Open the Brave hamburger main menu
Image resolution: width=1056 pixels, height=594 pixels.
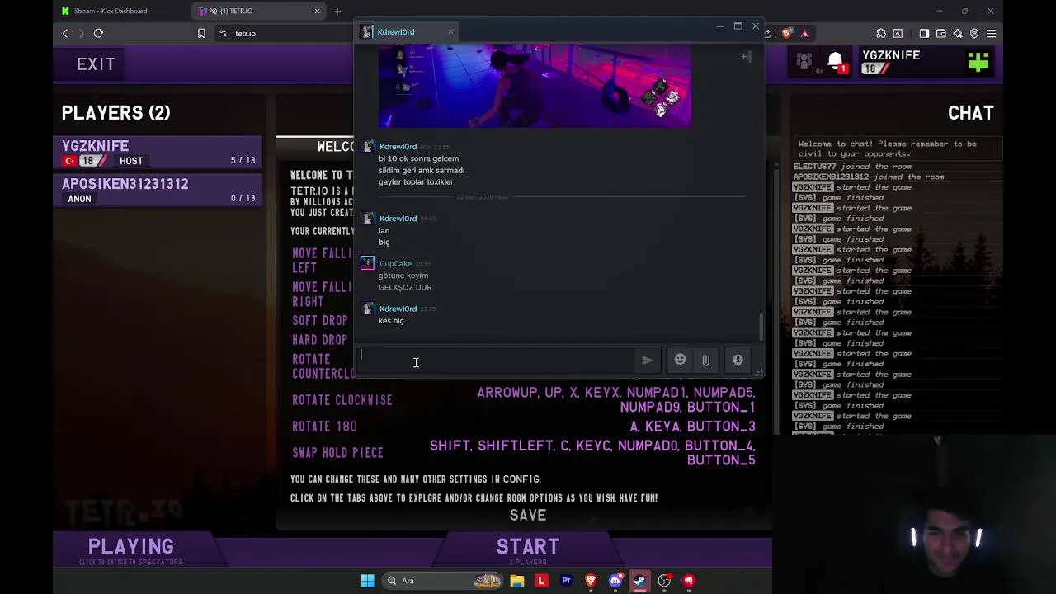coord(992,33)
